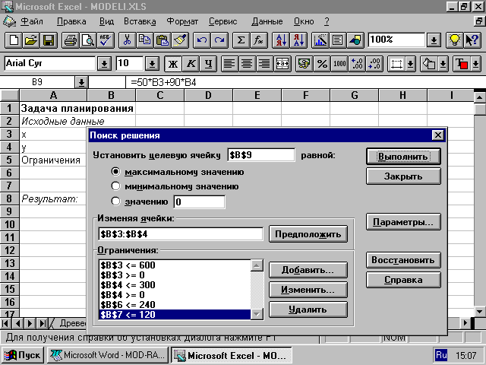Select the Format Painter brush
The image size is (486, 365).
[180, 40]
